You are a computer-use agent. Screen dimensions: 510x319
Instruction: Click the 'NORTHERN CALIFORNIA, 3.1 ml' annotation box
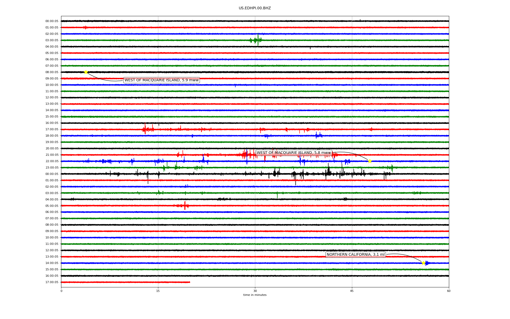(355, 255)
